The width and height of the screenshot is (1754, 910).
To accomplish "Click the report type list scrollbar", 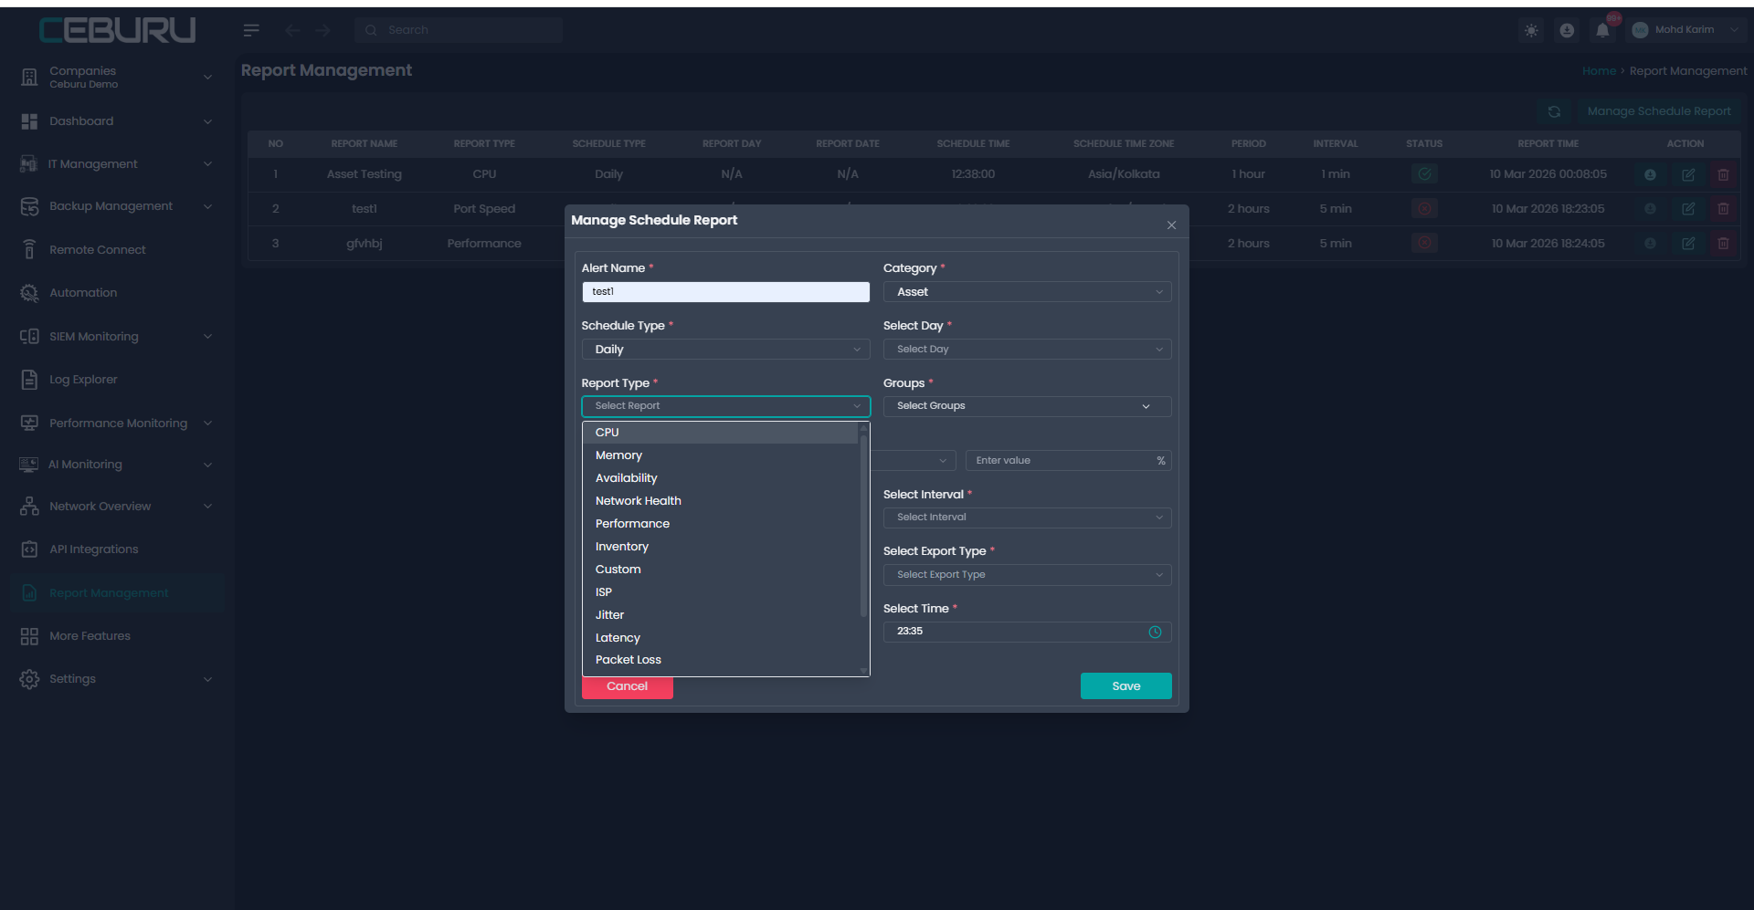I will click(x=863, y=525).
